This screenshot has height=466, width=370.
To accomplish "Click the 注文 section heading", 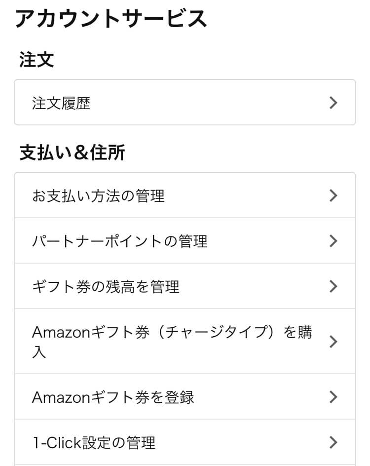I will coord(37,59).
